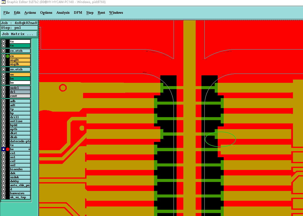Toggle the checkbox for layer to

coord(4,42)
